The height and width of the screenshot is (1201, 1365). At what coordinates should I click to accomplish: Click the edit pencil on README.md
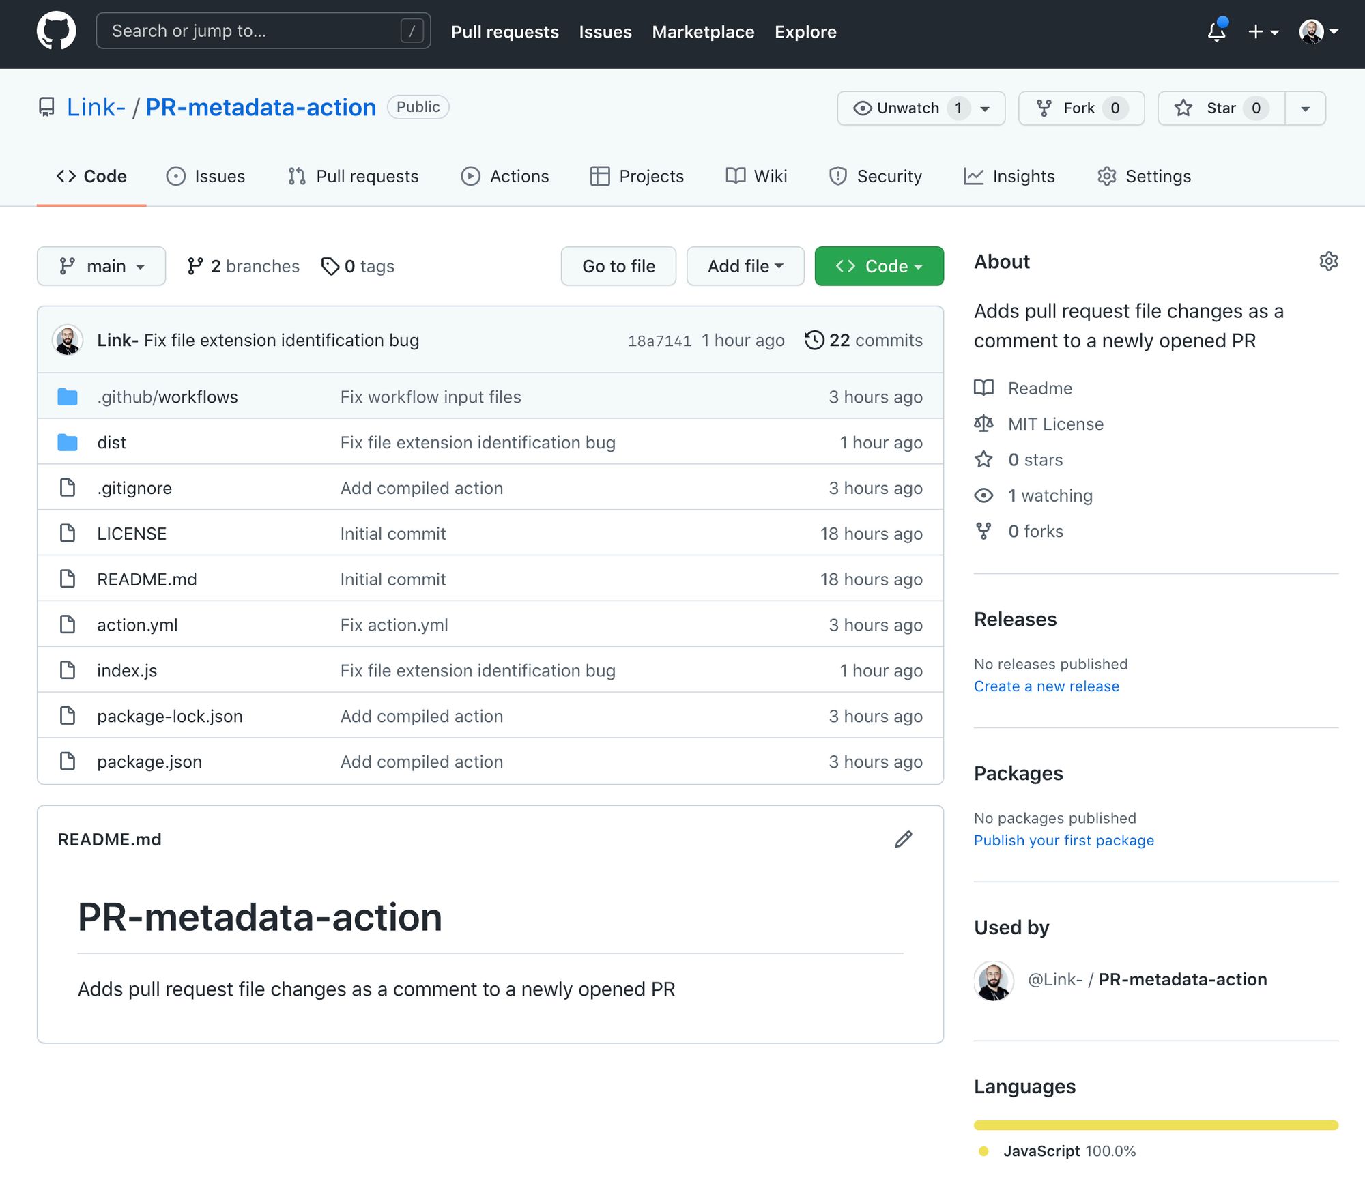tap(903, 839)
